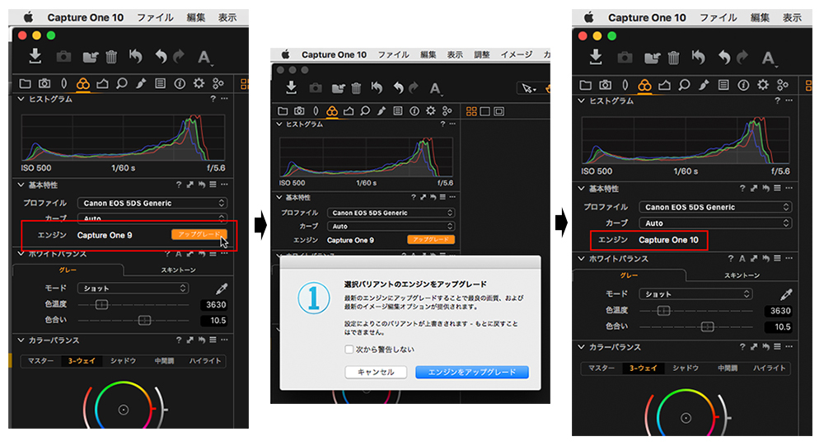The height and width of the screenshot is (446, 824).
Task: Open カーブ Auto dropdown in middle window
Action: pos(391,226)
